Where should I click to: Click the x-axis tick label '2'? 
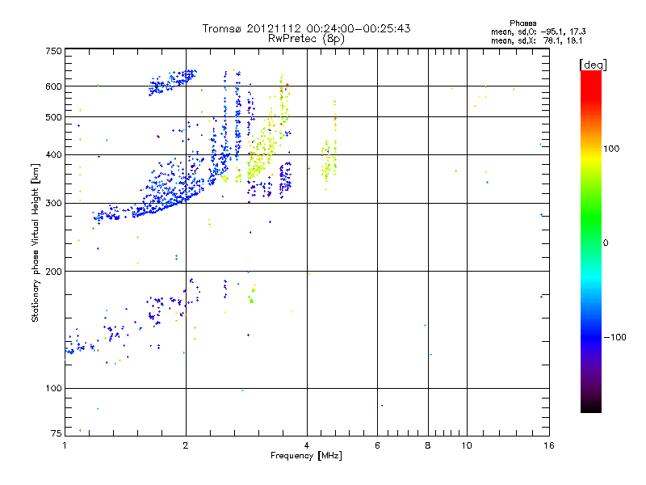186,445
